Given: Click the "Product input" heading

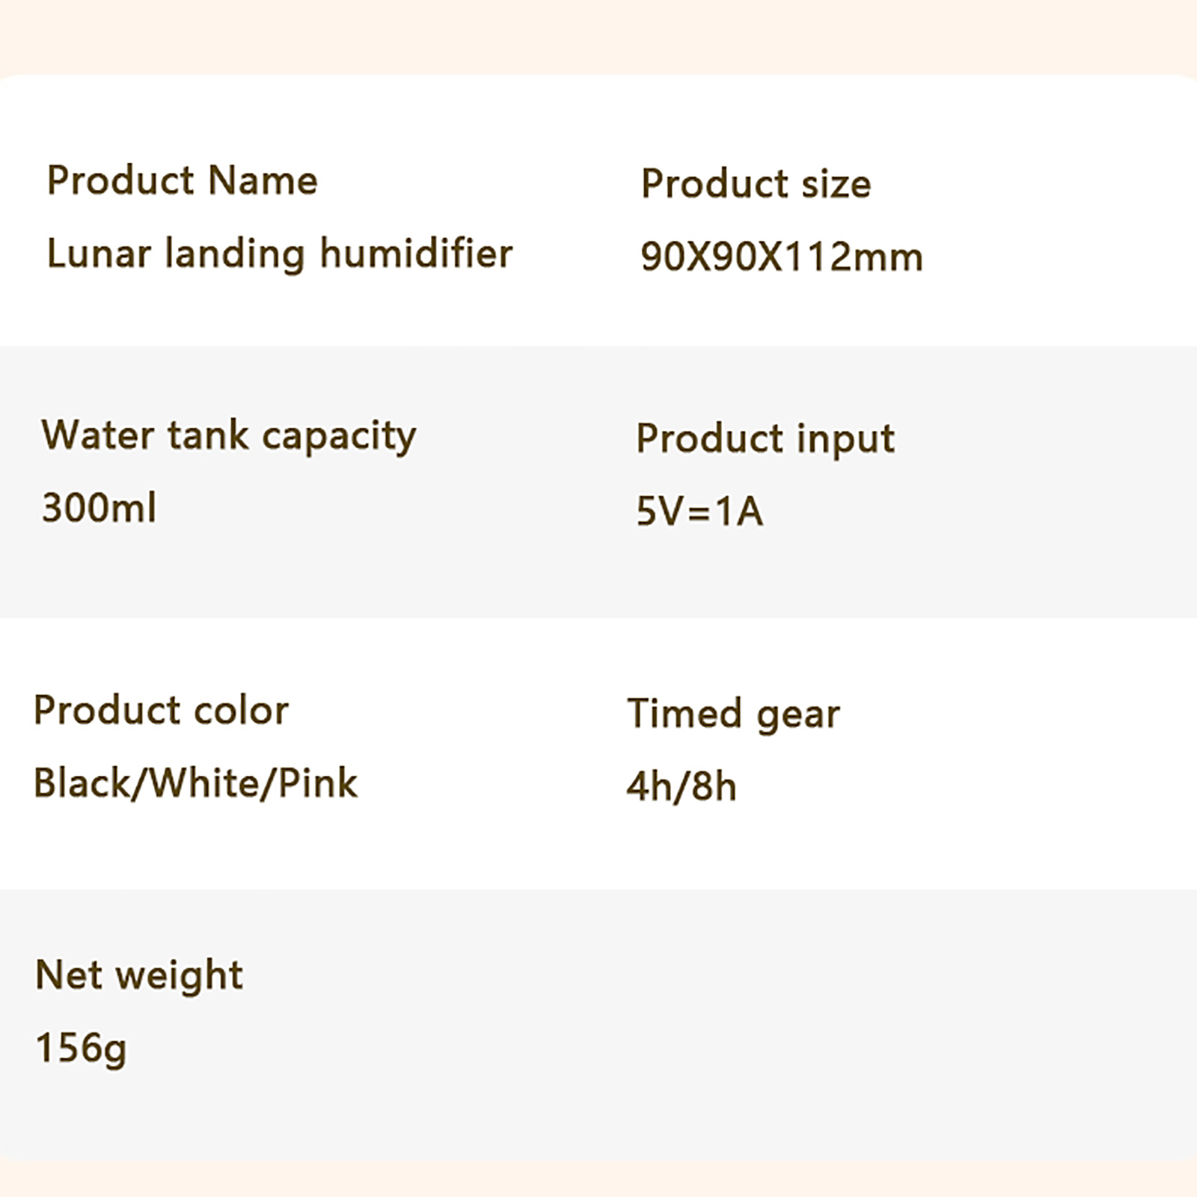Looking at the screenshot, I should point(765,439).
